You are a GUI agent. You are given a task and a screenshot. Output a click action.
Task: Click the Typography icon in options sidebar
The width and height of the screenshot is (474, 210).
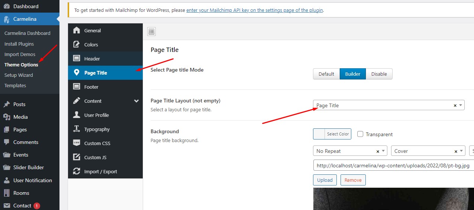77,129
